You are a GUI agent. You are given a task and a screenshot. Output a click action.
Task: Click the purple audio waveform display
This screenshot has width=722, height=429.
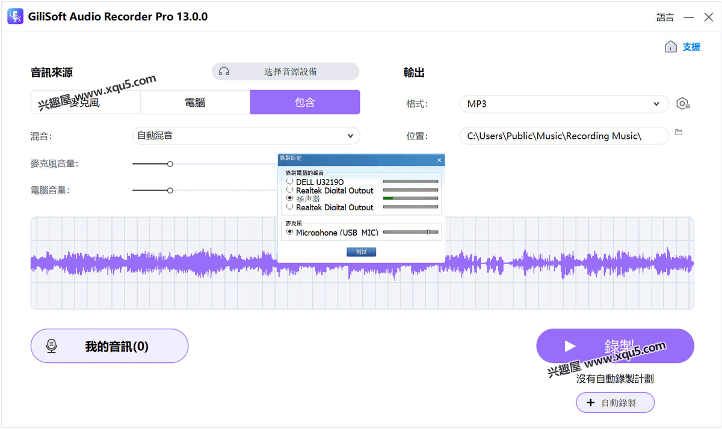(362, 263)
